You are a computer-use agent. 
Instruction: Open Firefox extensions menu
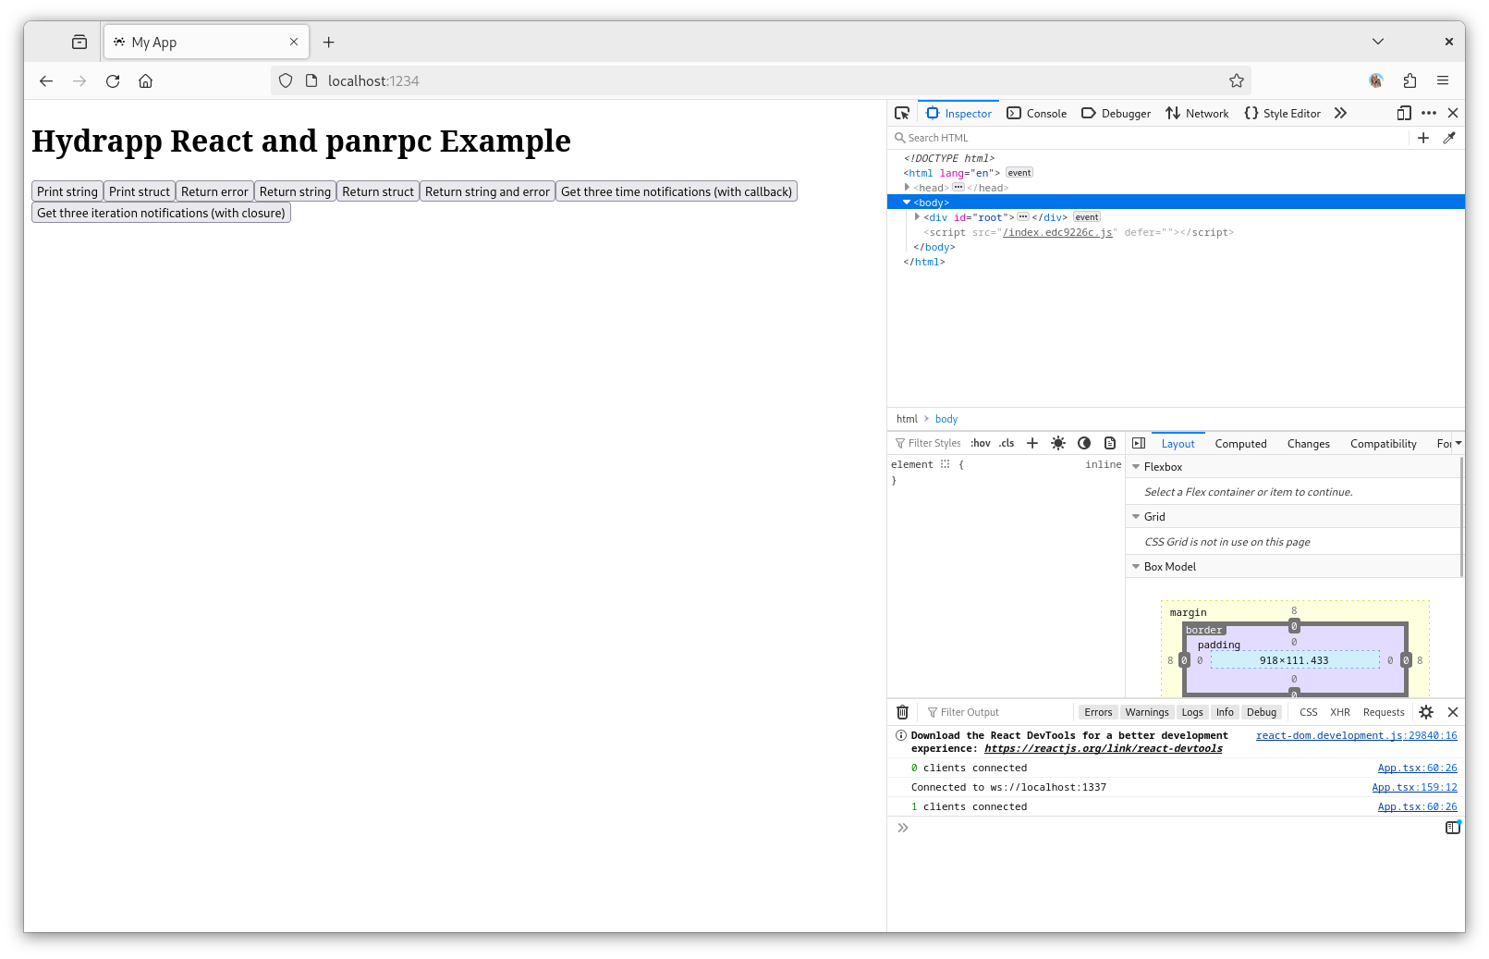(x=1410, y=81)
